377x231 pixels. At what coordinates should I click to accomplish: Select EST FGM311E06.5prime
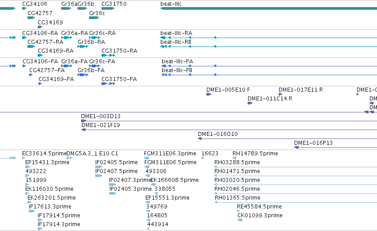[147, 167]
